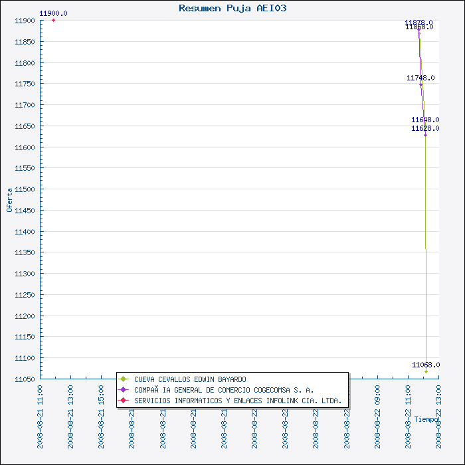Click the 11500 y-axis tick label
The width and height of the screenshot is (465, 465).
pos(24,189)
